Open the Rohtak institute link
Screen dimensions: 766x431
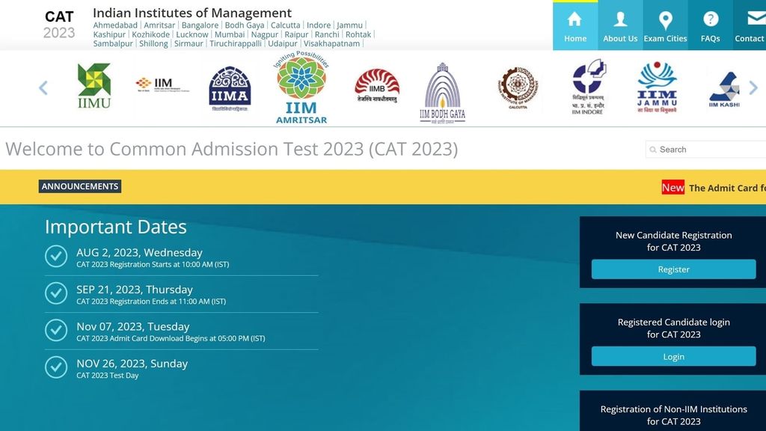pyautogui.click(x=358, y=34)
